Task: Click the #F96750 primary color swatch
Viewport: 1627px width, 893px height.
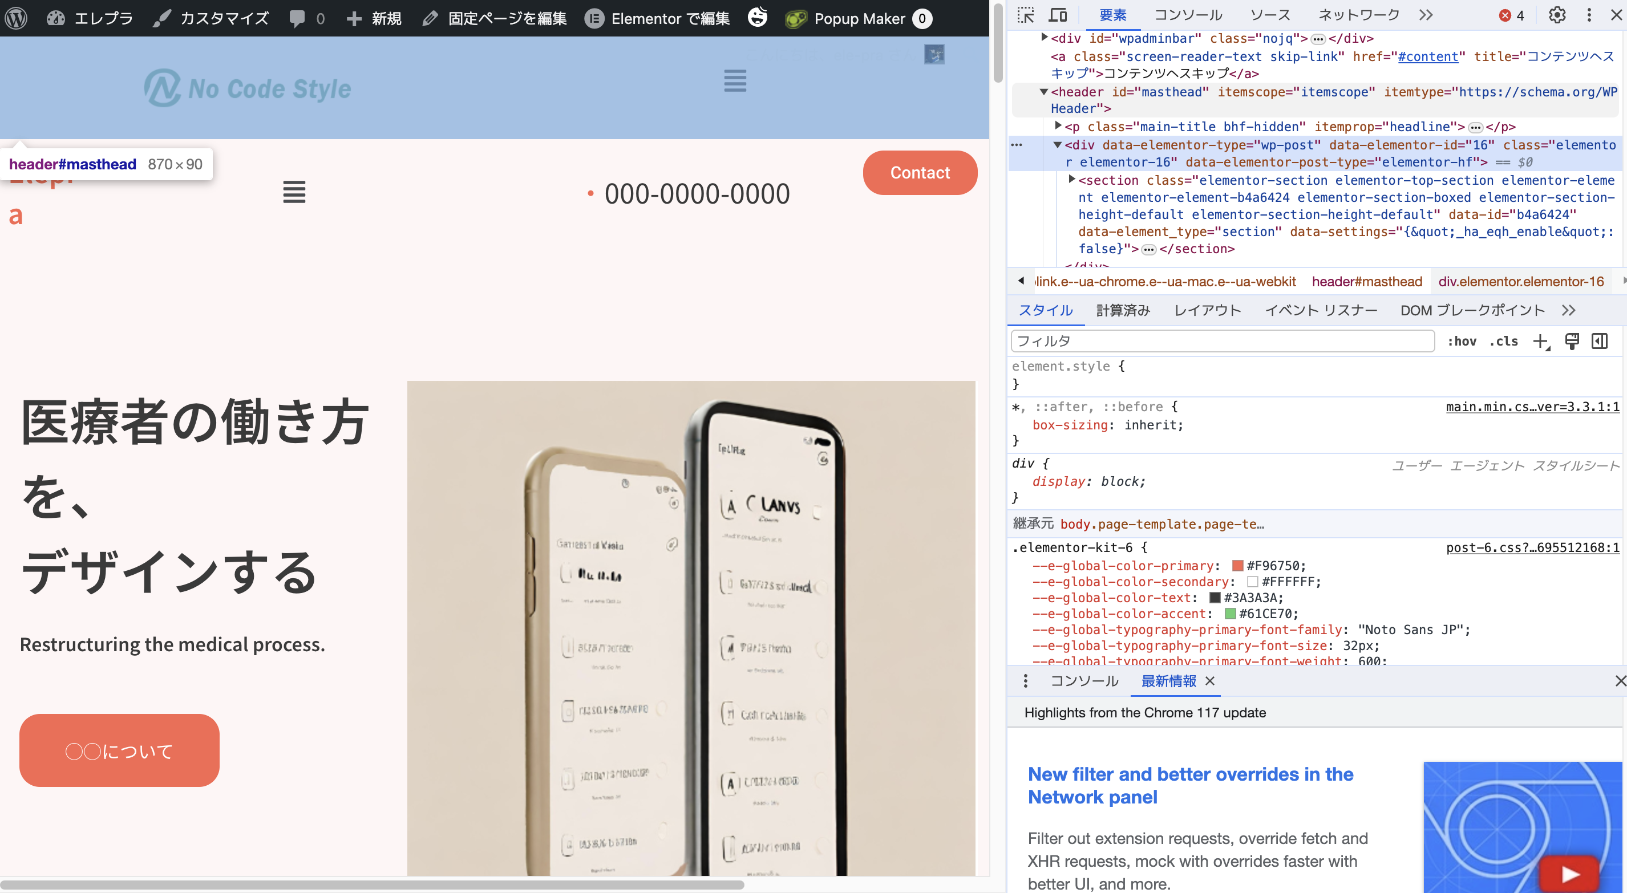Action: 1237,566
